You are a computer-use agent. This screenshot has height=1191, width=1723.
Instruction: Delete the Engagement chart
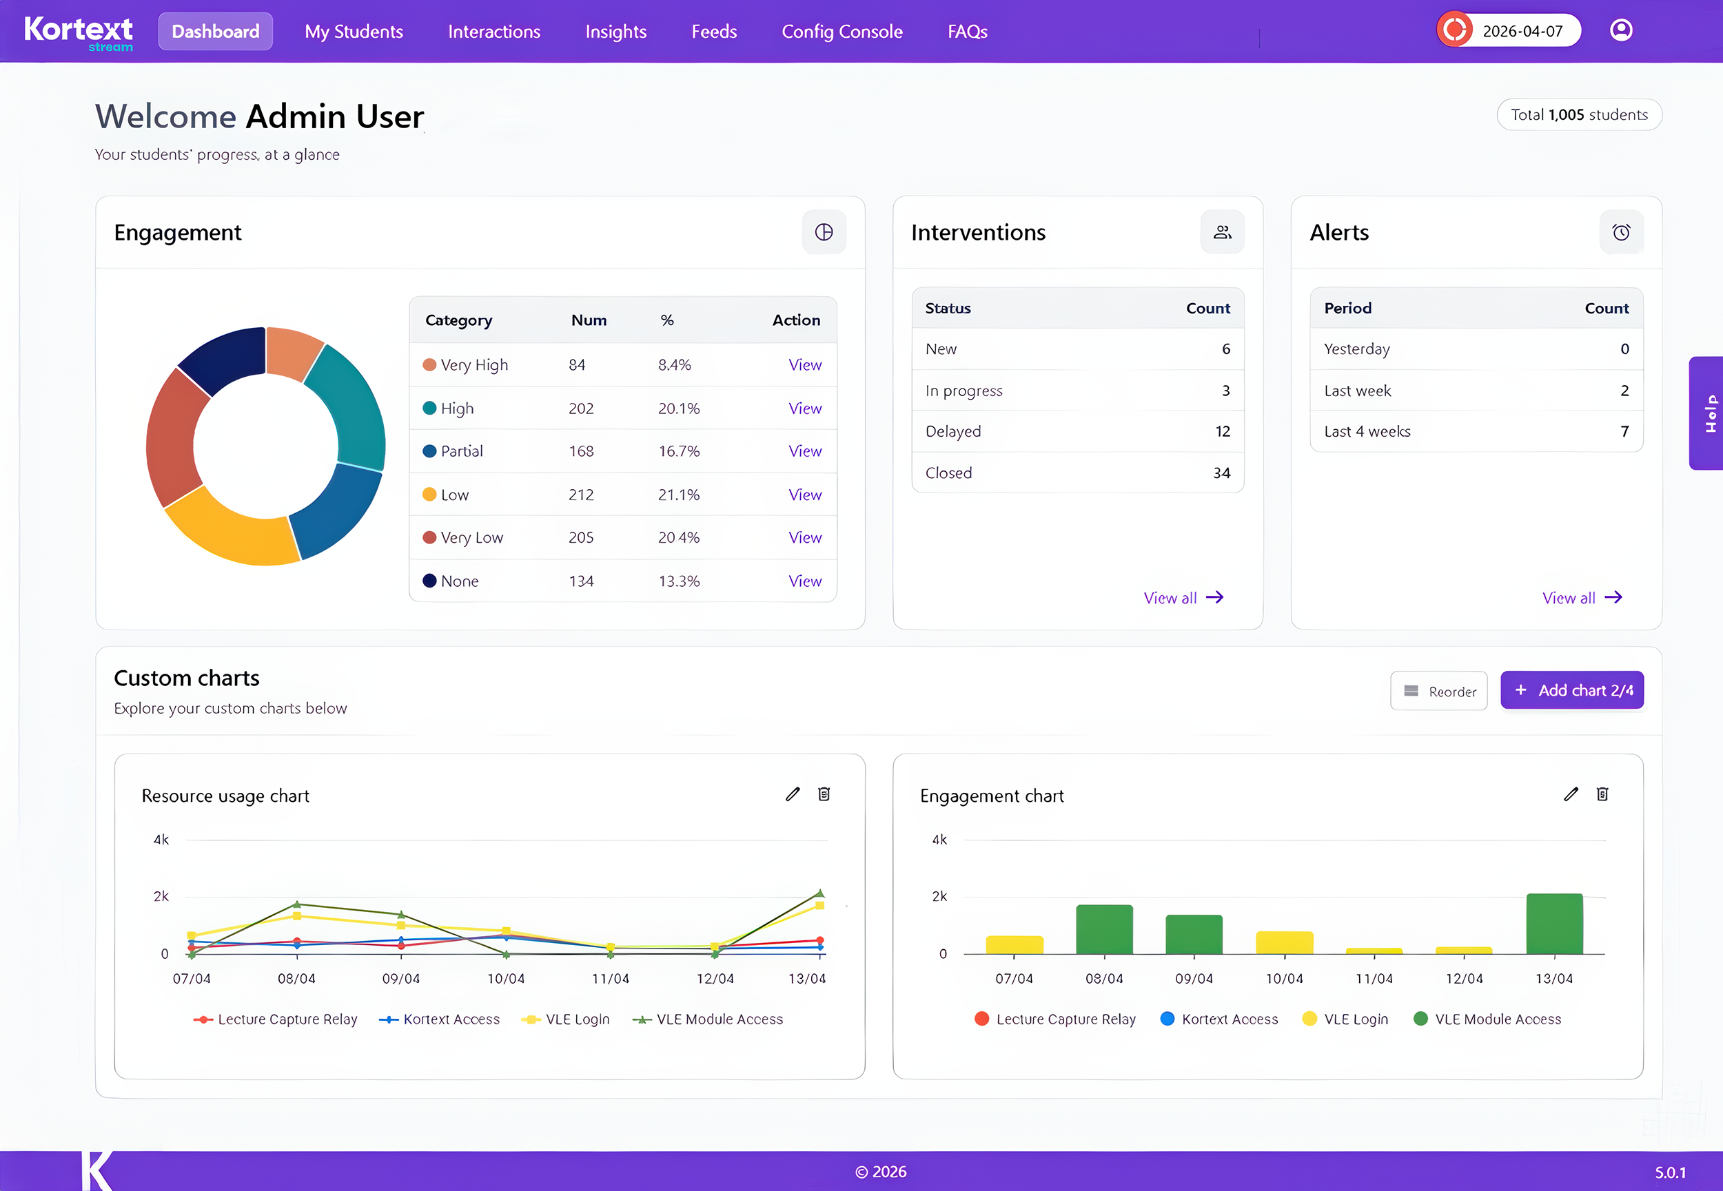pyautogui.click(x=1602, y=794)
